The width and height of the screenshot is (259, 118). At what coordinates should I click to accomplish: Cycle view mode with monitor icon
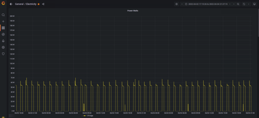click(254, 4)
